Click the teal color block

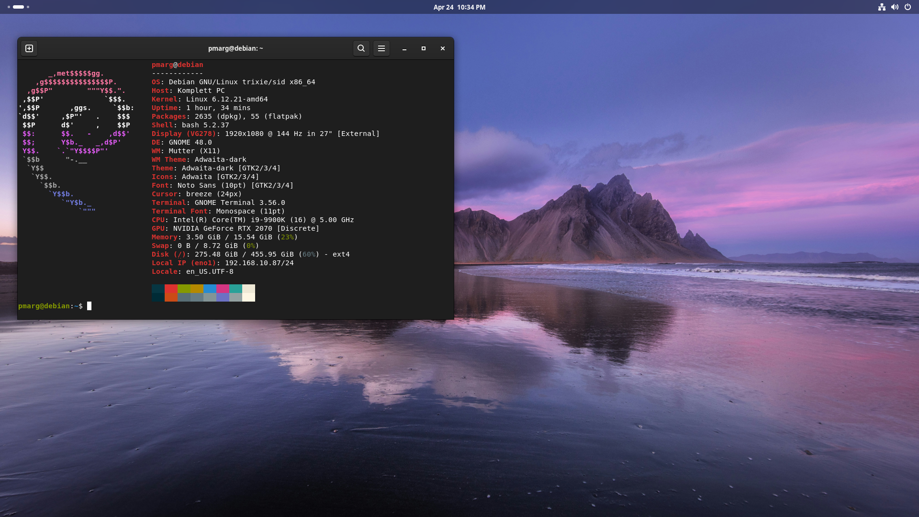[x=235, y=289]
